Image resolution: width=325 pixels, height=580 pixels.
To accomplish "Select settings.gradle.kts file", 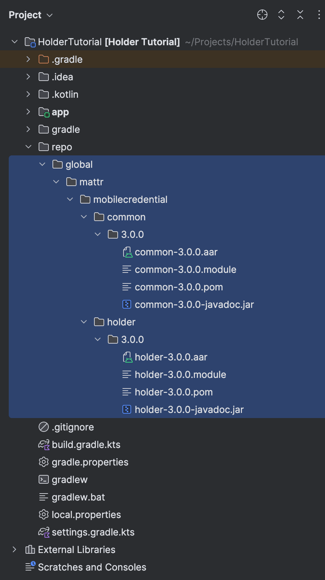I will 93,532.
